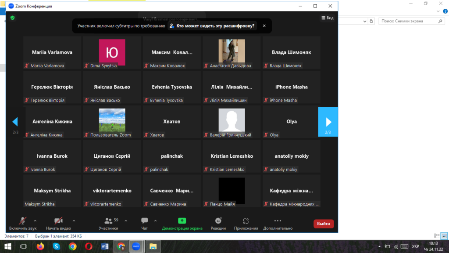Click viktorartemenko participant tile

pyautogui.click(x=112, y=191)
